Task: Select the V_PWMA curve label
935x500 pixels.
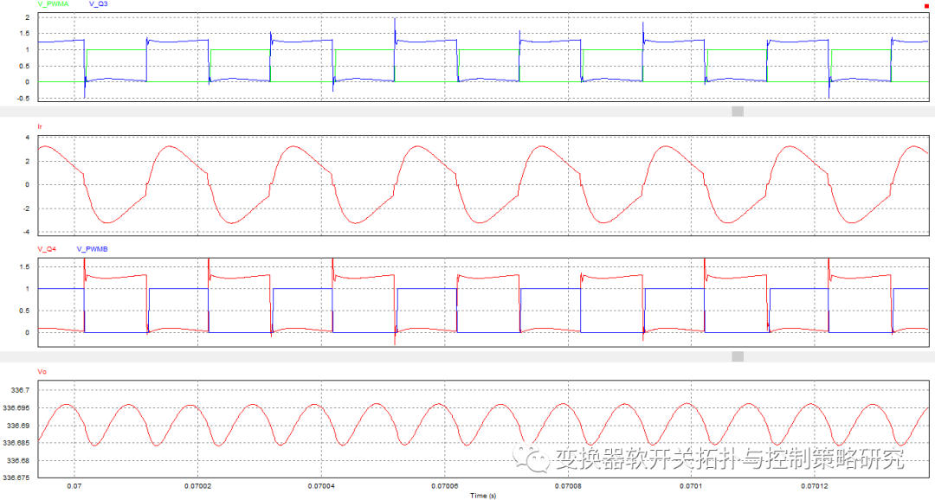Action: point(53,4)
